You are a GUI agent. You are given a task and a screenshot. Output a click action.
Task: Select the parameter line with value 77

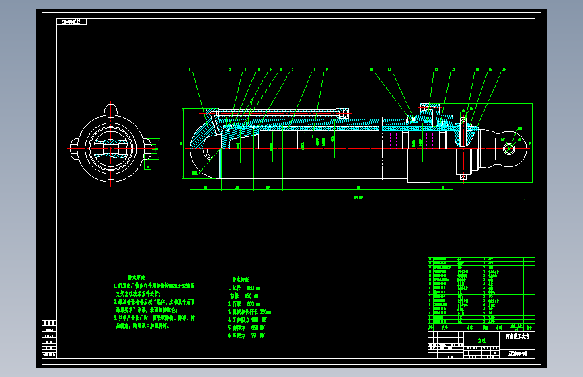click(x=246, y=336)
